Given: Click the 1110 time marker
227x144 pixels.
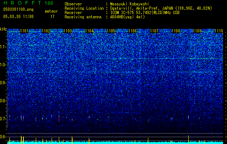Looking at the screenshot, I should [x=219, y=31].
